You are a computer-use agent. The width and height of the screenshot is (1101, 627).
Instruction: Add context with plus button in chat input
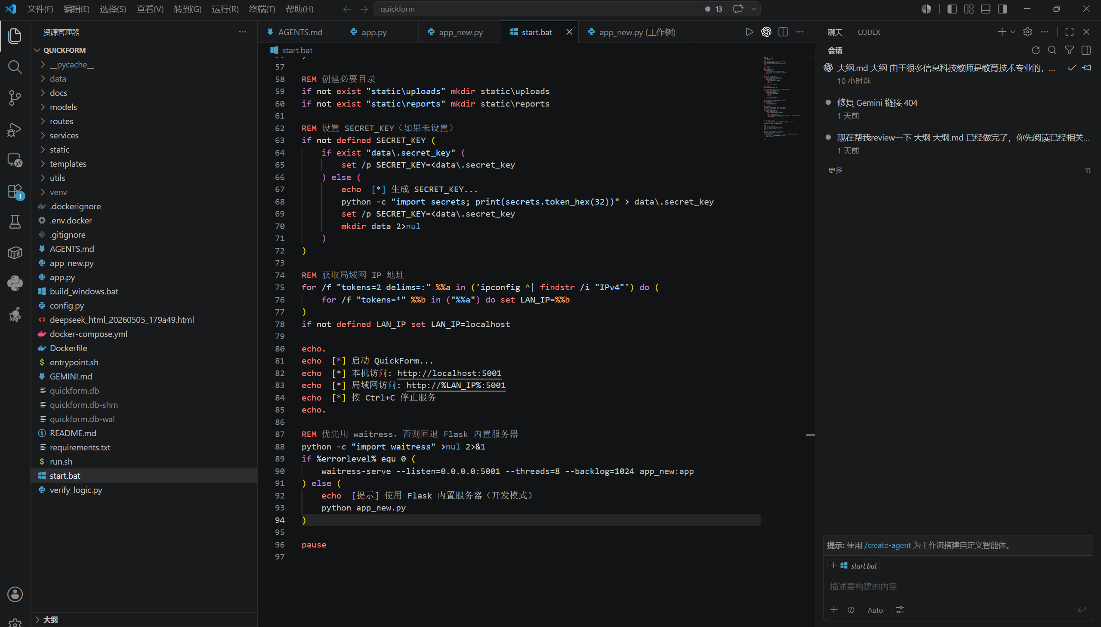click(x=834, y=610)
